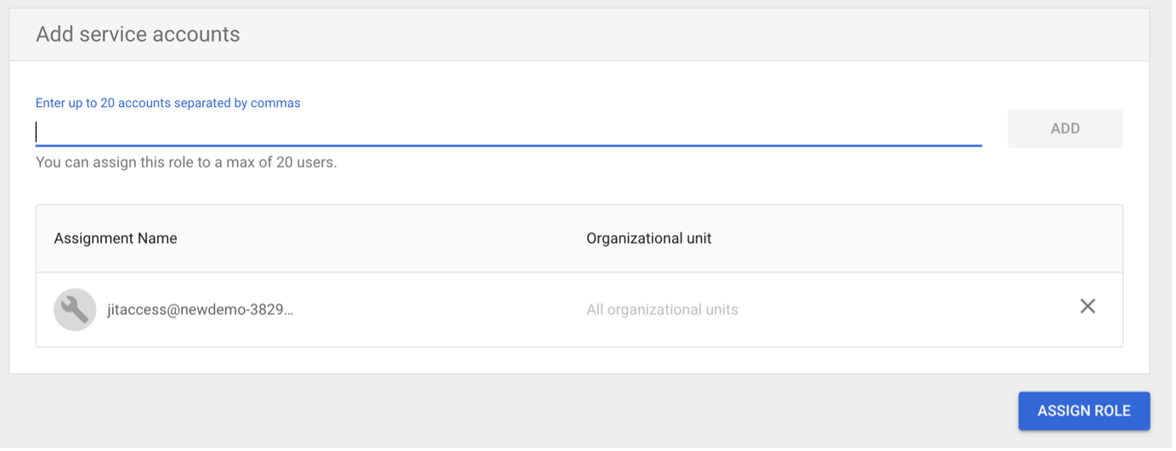This screenshot has width=1176, height=451.
Task: Click the Add service accounts heading
Action: (x=138, y=35)
